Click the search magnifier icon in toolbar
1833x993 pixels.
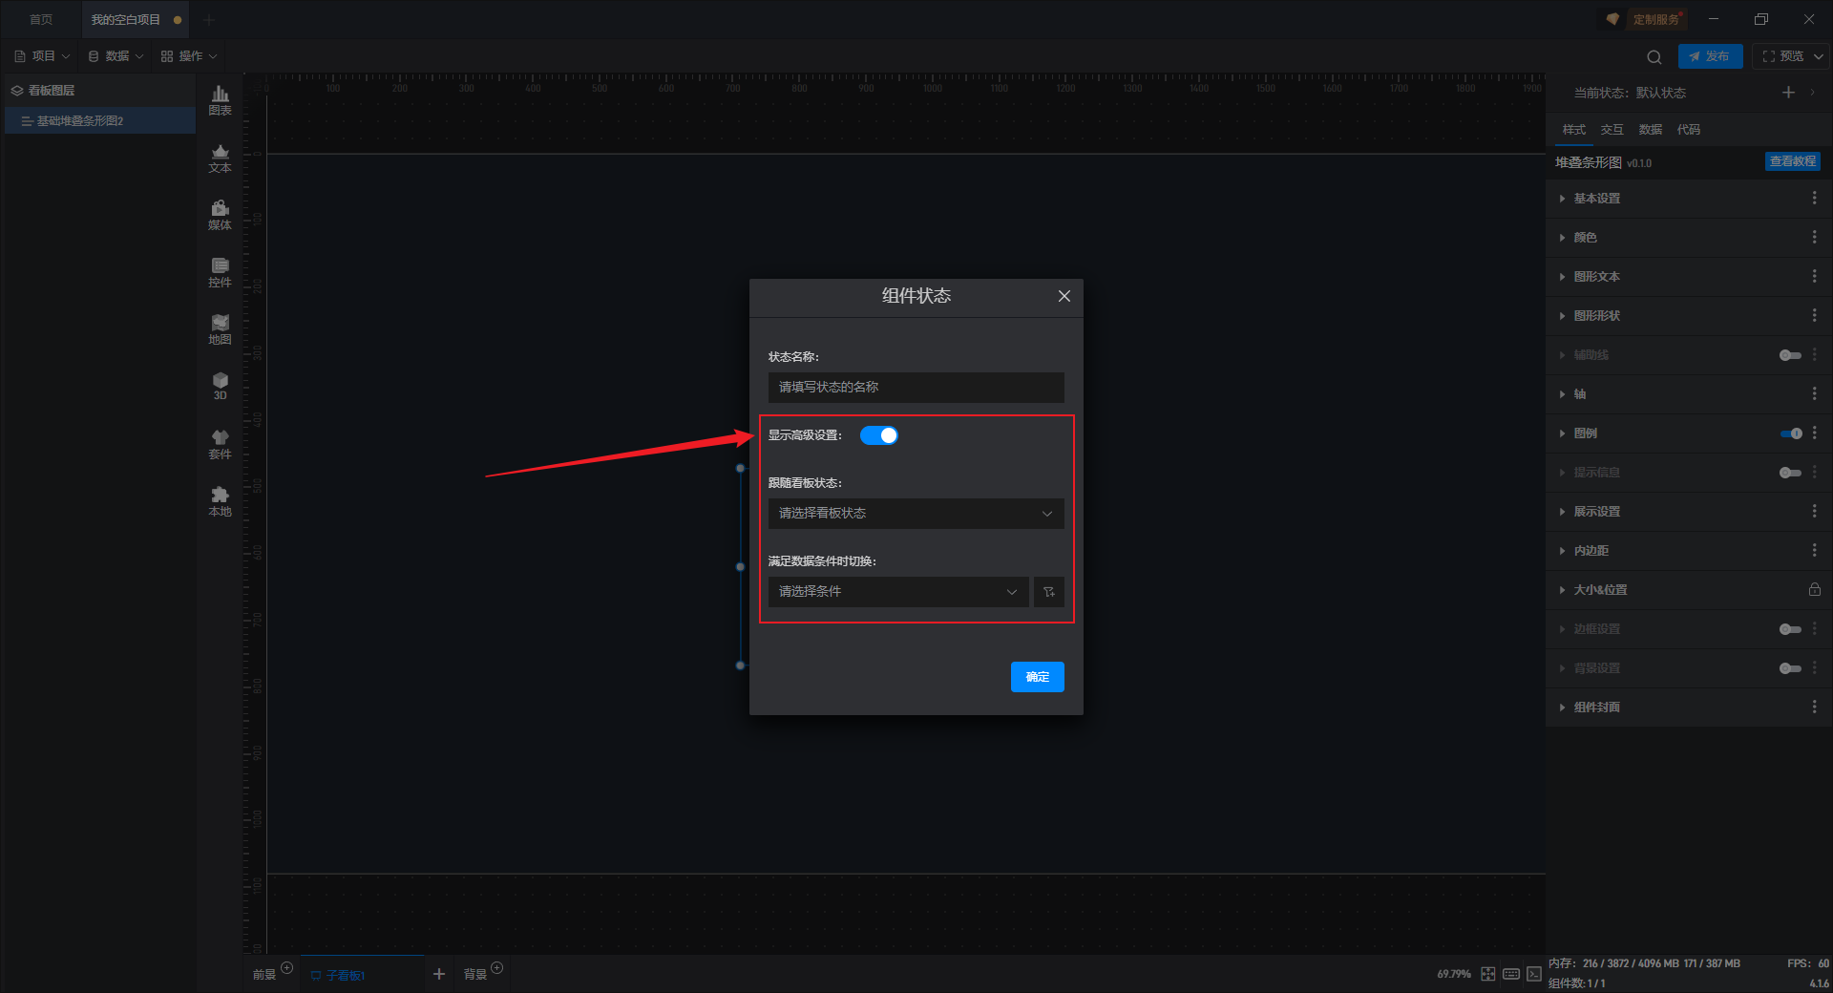[x=1654, y=56]
